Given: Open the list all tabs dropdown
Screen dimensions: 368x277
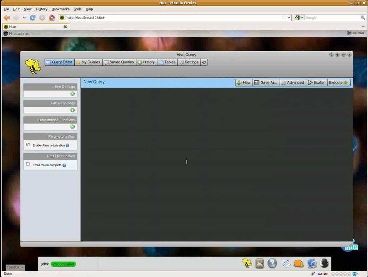Looking at the screenshot, I should click(x=363, y=27).
